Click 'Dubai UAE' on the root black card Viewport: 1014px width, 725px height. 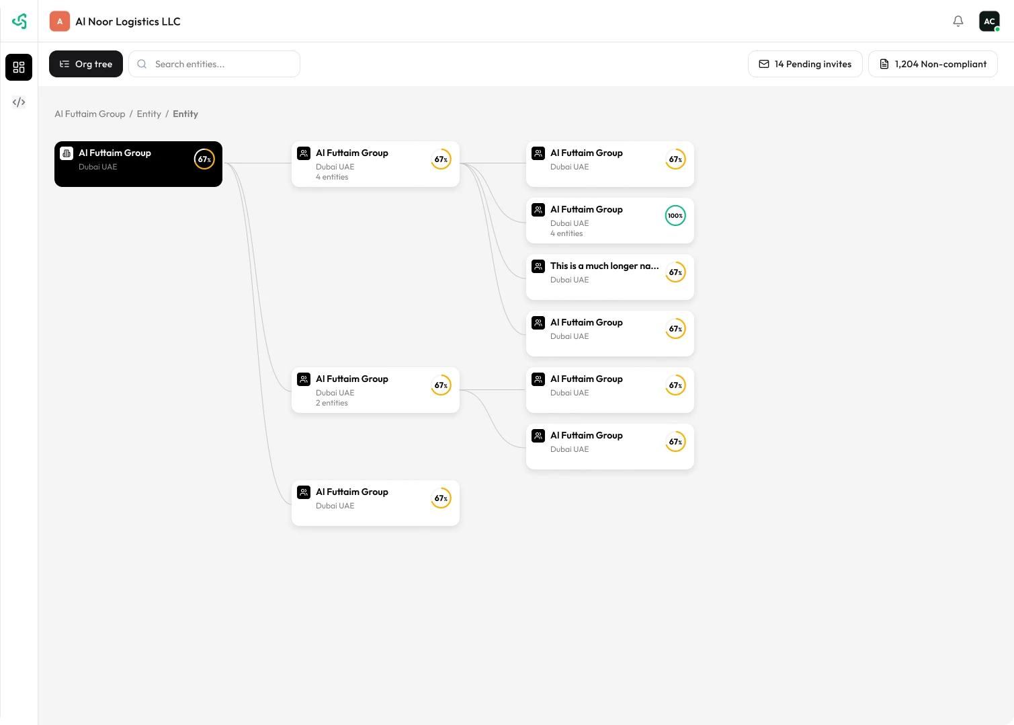[x=98, y=167]
